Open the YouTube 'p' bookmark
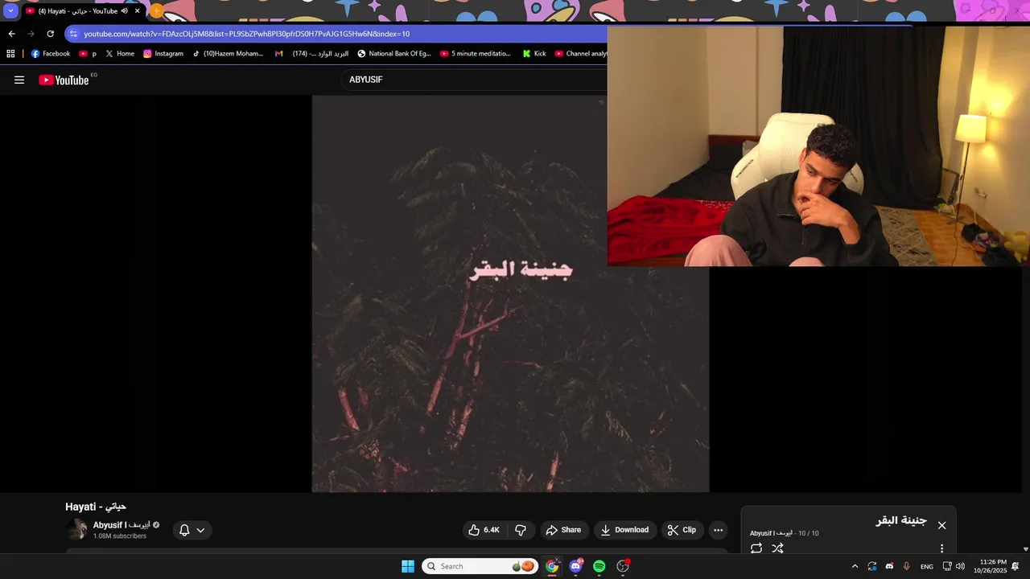Screen dimensions: 1030x579 (88, 54)
